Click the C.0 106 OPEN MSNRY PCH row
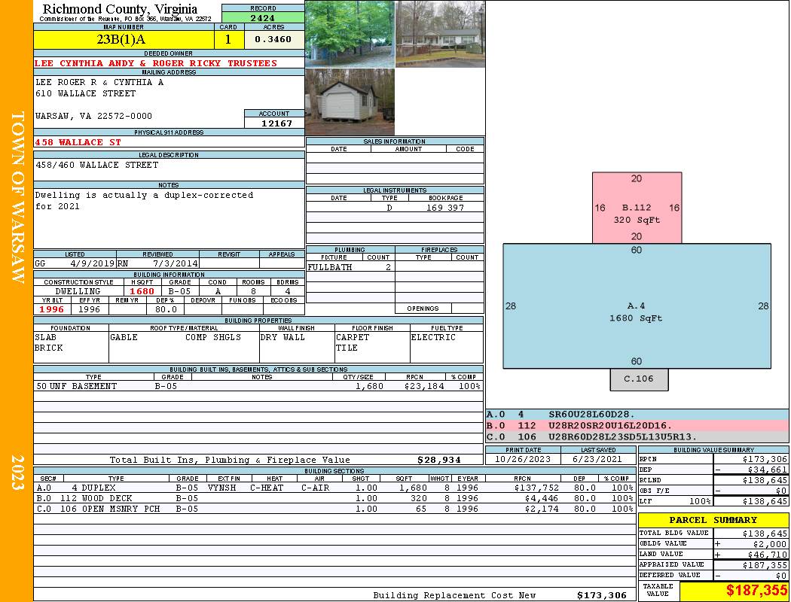Screen dimensions: 791x602 [x=335, y=509]
